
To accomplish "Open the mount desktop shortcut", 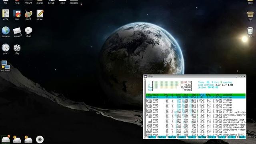I will [x=28, y=2].
